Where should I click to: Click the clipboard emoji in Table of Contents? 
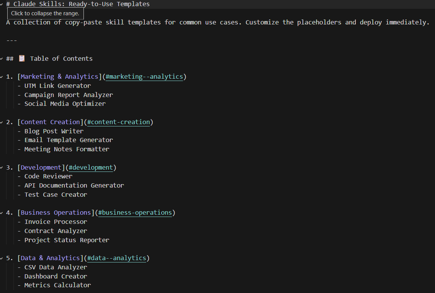pyautogui.click(x=22, y=58)
